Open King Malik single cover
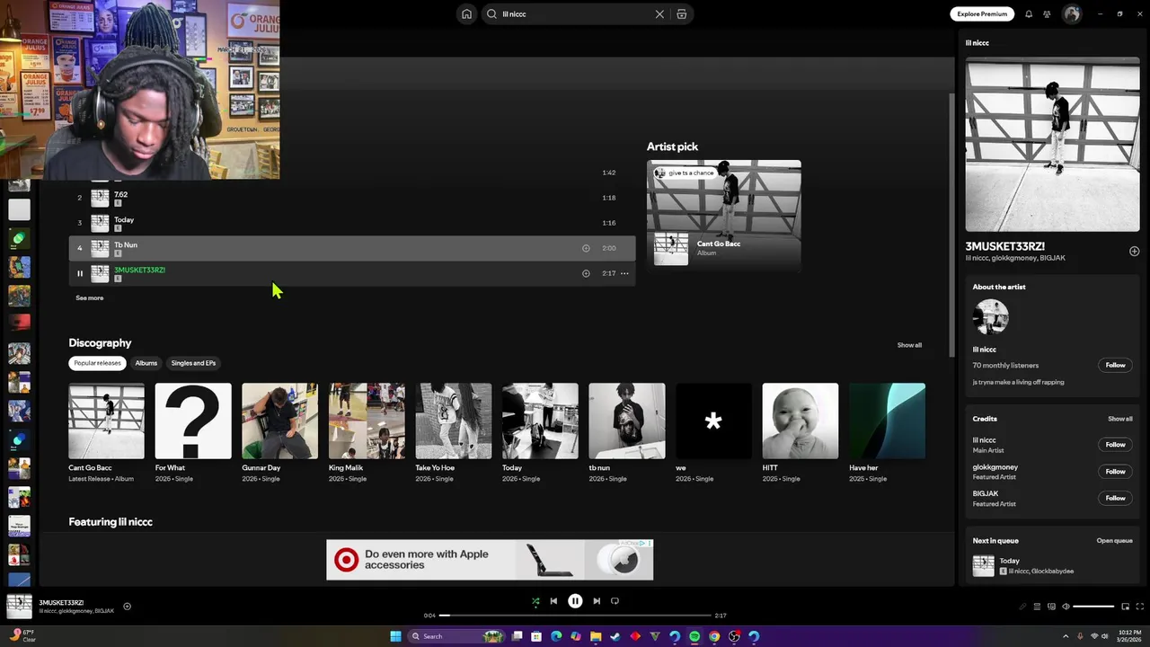1150x647 pixels. [x=367, y=421]
